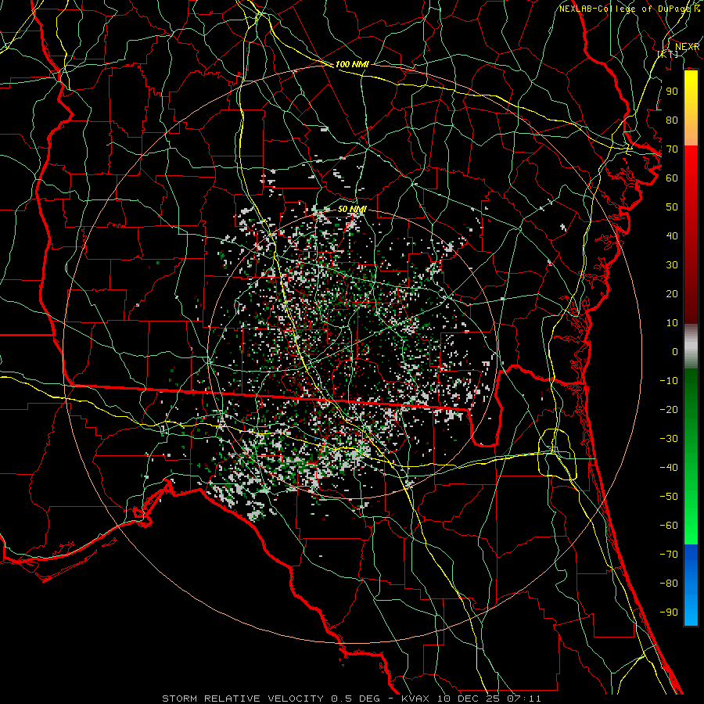Screen dimensions: 704x704
Task: Click the 50 knot label on the velocity scale
Action: point(672,207)
